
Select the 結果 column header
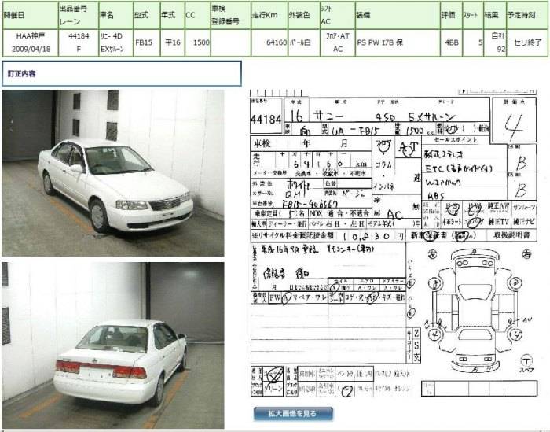click(x=495, y=15)
